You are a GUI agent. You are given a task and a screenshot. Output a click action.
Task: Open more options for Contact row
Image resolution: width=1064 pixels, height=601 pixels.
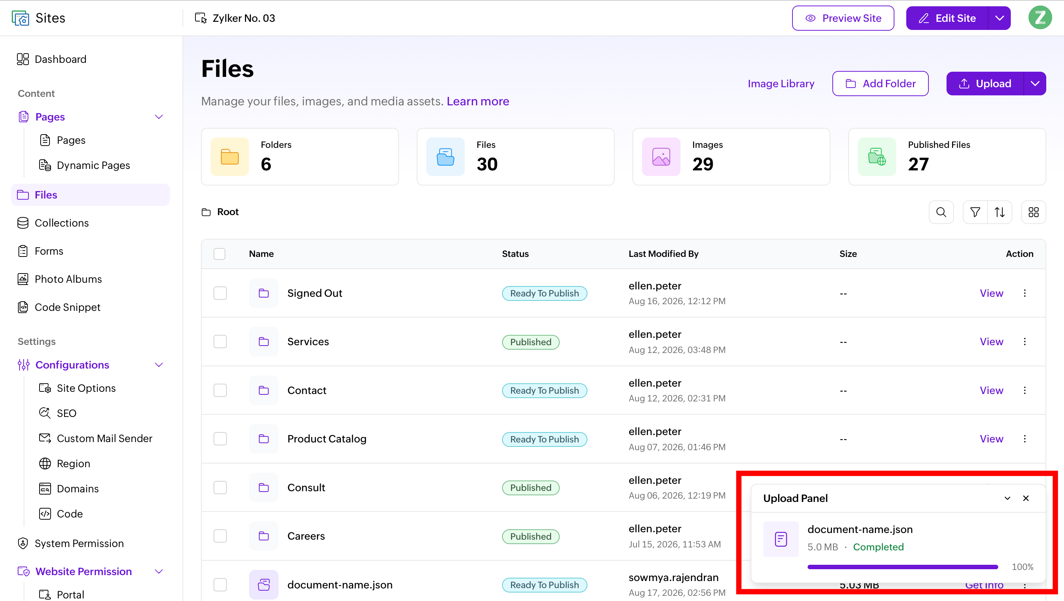point(1025,390)
